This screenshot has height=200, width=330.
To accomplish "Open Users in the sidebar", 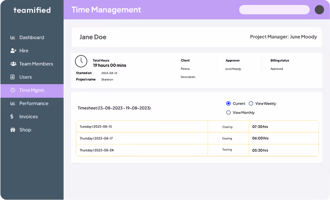I will [x=32, y=77].
